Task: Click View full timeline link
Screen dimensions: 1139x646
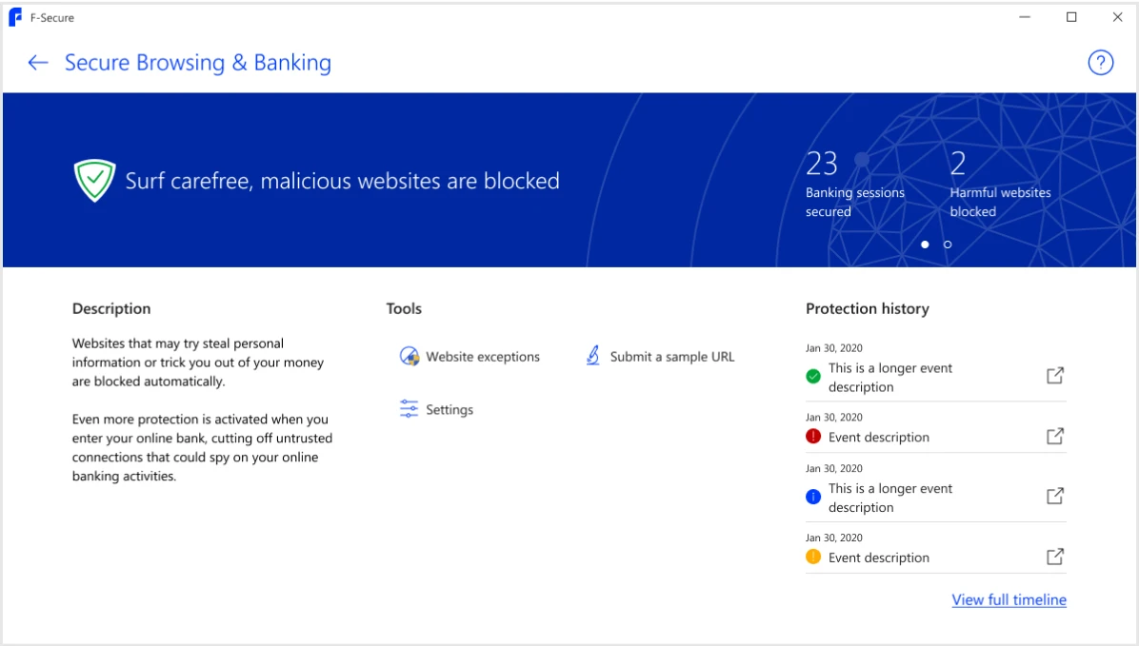Action: [1009, 599]
